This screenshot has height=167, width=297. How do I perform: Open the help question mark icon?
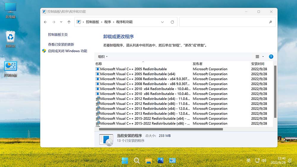[271, 57]
